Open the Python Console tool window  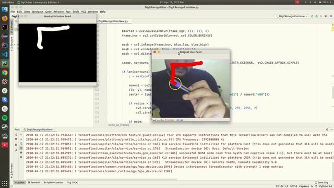point(53,183)
